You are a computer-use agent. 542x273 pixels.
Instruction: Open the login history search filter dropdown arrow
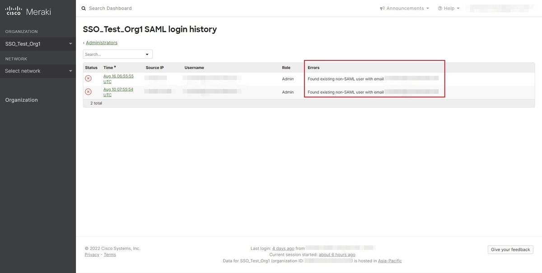(147, 55)
